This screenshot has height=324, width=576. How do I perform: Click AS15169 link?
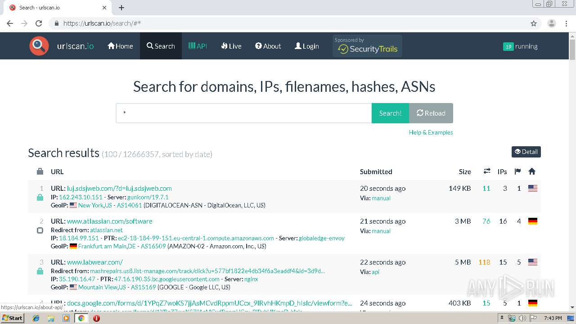click(x=143, y=287)
